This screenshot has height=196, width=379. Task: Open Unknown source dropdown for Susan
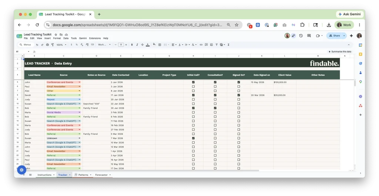pos(63,138)
